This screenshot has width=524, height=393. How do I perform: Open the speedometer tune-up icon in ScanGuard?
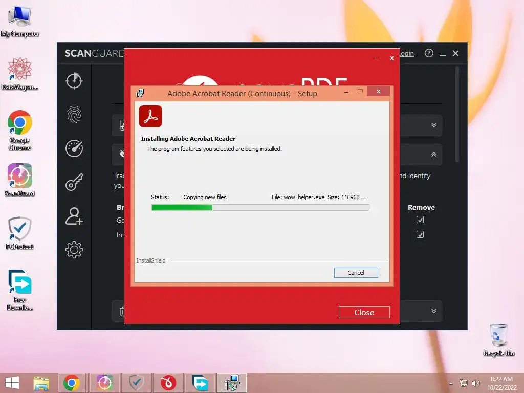coord(74,148)
